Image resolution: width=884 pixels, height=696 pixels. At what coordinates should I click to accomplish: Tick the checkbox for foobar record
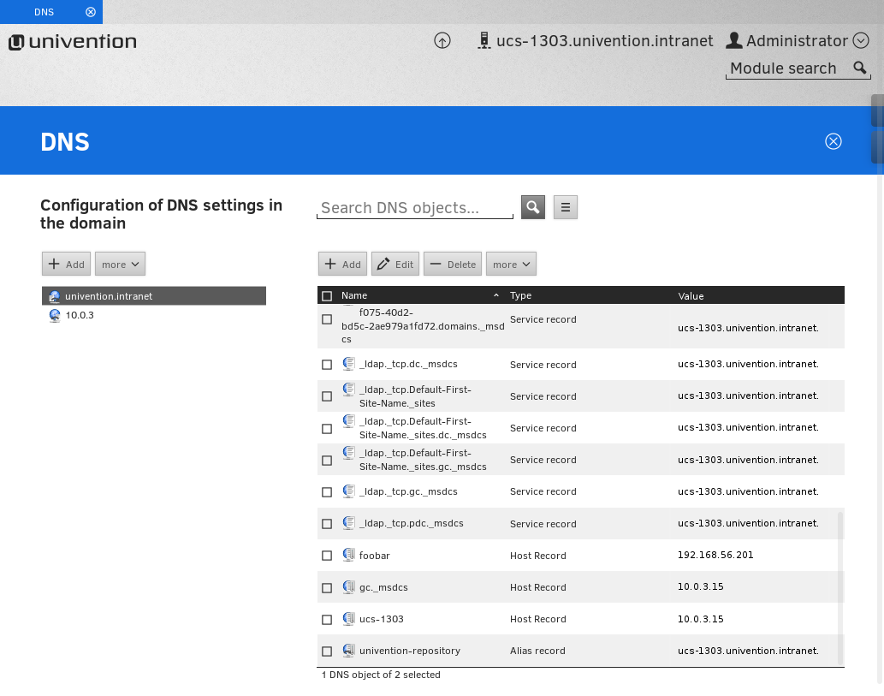click(327, 556)
